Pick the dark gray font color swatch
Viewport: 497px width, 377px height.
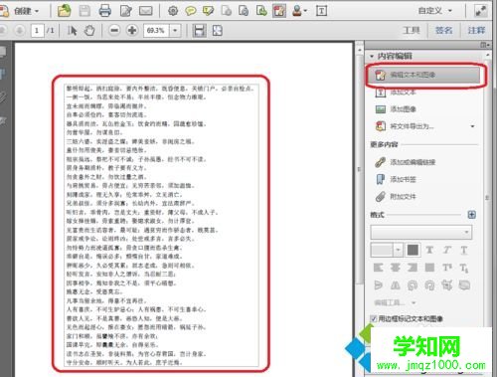coord(413,250)
